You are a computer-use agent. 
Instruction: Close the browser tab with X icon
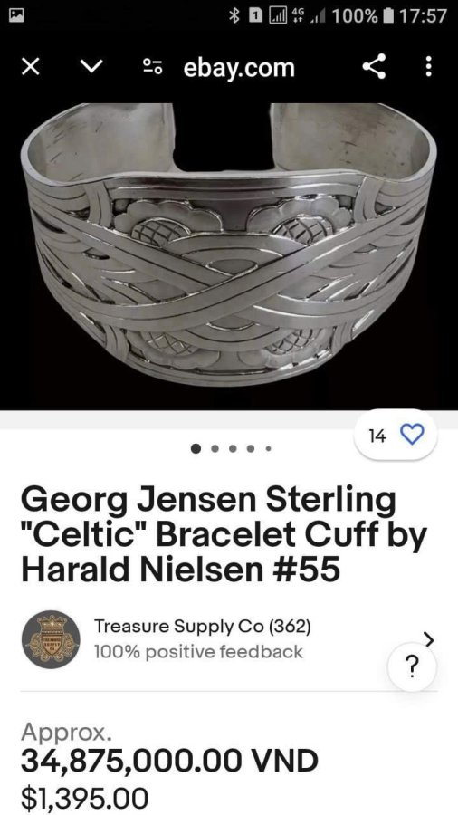[x=31, y=67]
